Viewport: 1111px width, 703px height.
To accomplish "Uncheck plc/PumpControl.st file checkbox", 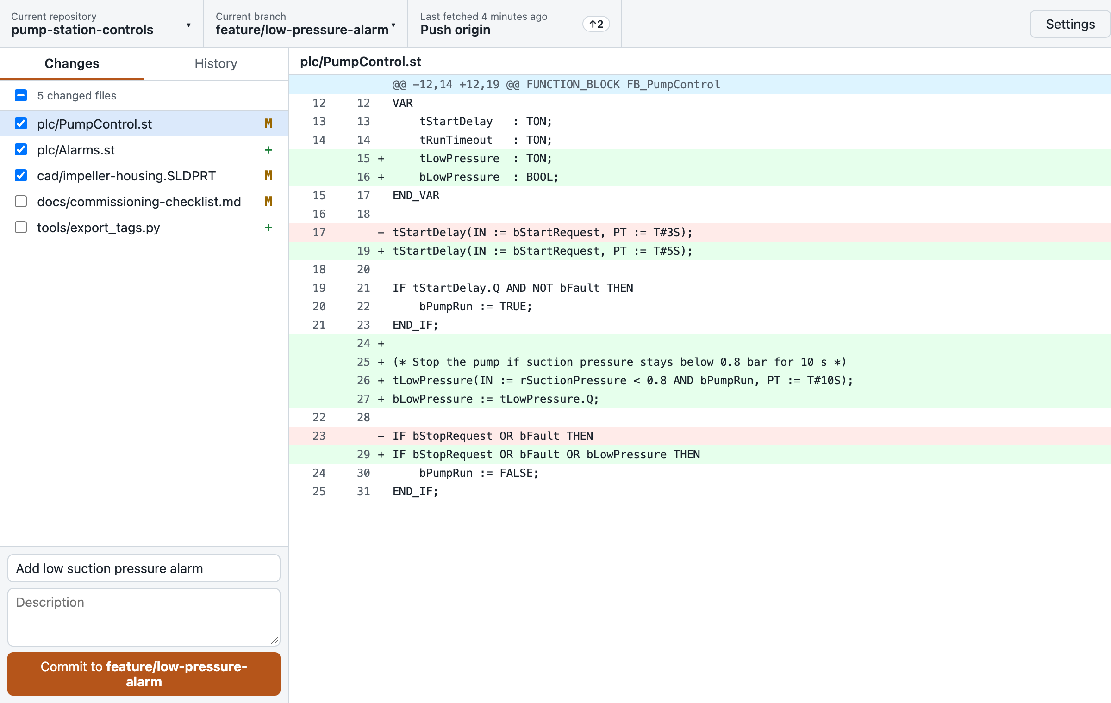I will click(21, 123).
